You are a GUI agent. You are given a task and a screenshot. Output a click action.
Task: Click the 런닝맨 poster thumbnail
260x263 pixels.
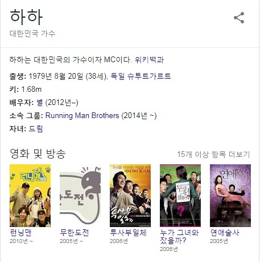point(30,196)
